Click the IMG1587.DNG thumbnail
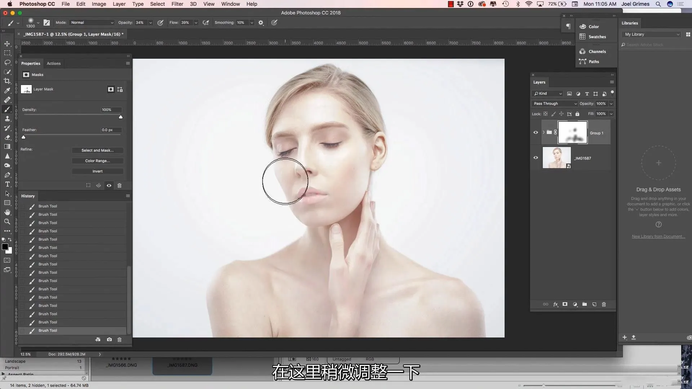The width and height of the screenshot is (692, 389). click(182, 365)
